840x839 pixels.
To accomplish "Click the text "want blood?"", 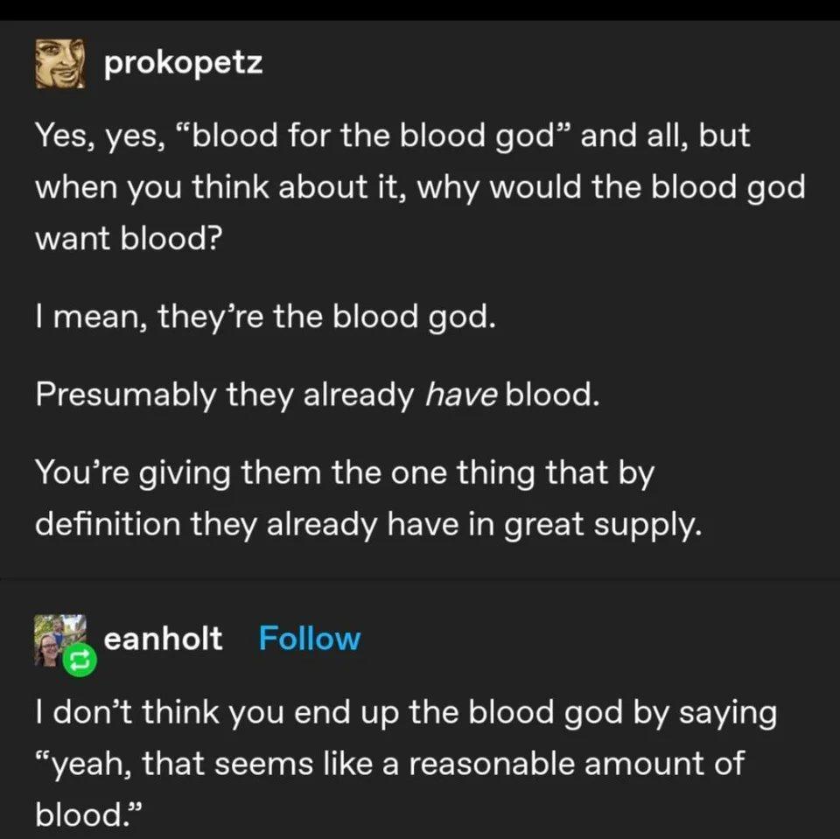I will (x=128, y=239).
